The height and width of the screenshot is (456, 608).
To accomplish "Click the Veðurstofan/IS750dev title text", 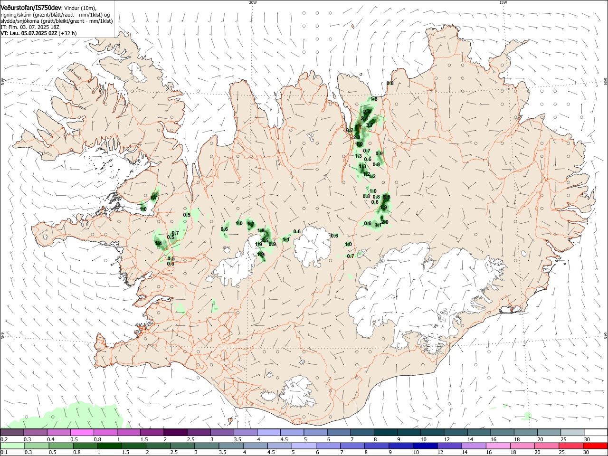I will point(31,8).
